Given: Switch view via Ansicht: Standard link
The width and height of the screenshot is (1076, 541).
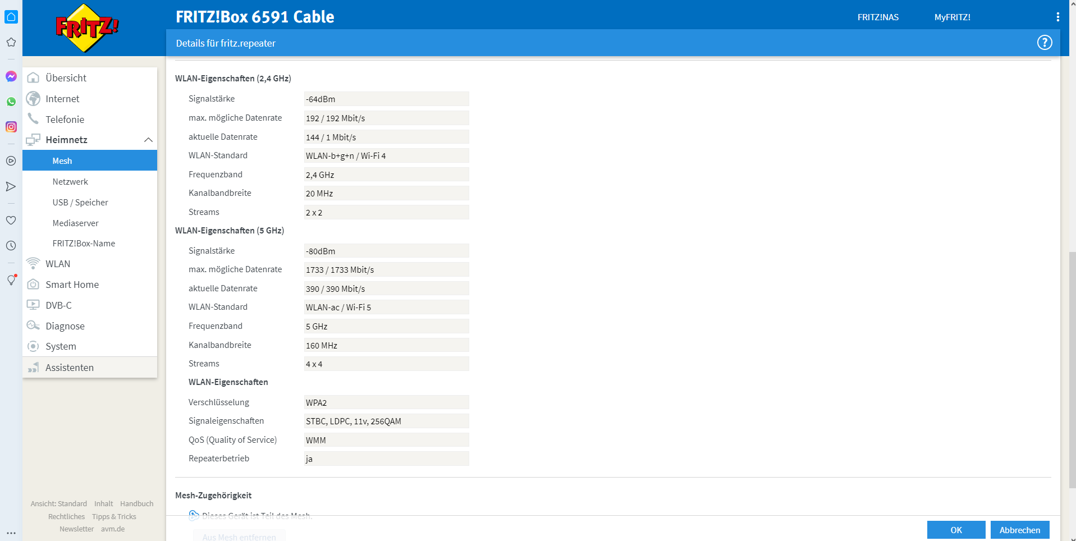Looking at the screenshot, I should tap(59, 503).
